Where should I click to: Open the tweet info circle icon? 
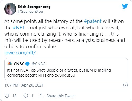click(x=126, y=85)
